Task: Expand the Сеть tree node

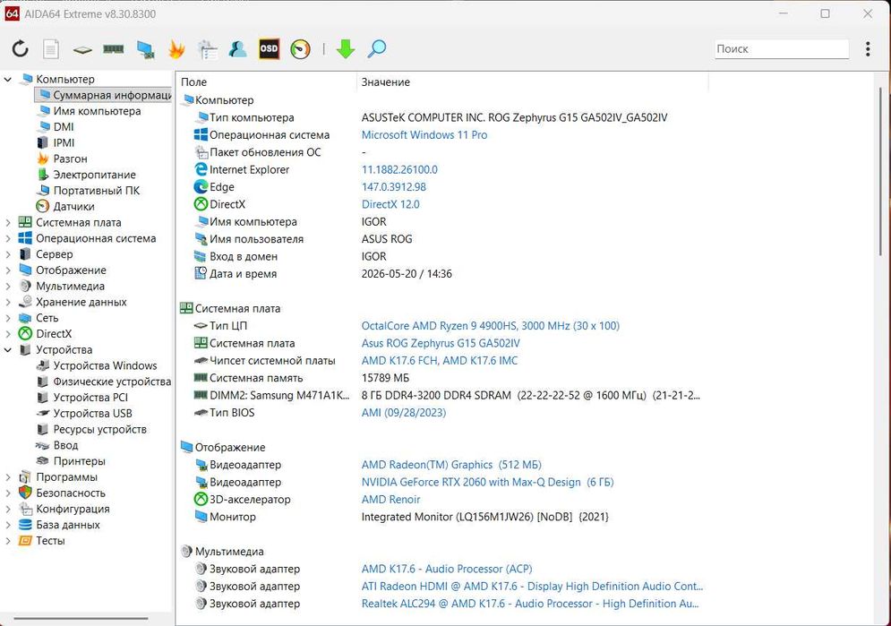Action: tap(8, 318)
